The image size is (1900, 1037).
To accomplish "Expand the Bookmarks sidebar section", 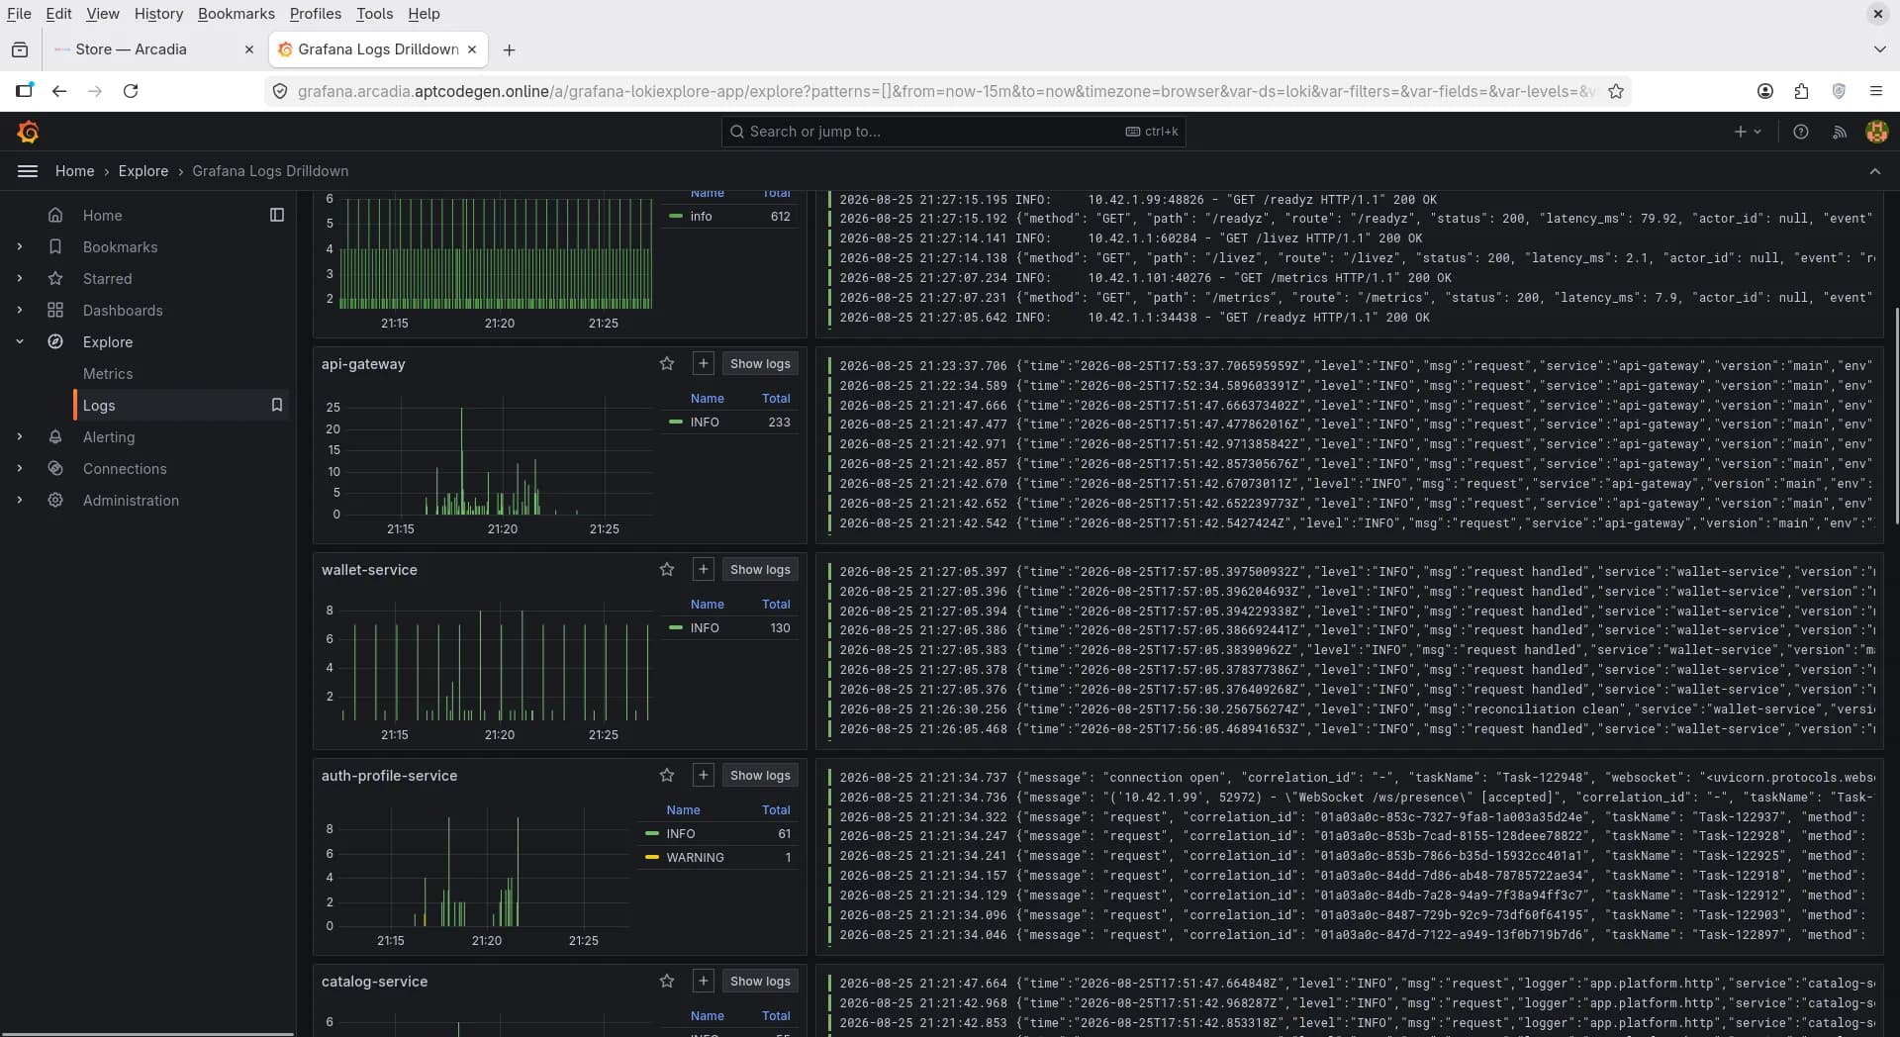I will tap(20, 247).
